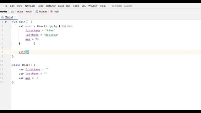Click the Kotlin file icon in breadcrumb
The height and width of the screenshot is (113, 201).
point(37,12)
